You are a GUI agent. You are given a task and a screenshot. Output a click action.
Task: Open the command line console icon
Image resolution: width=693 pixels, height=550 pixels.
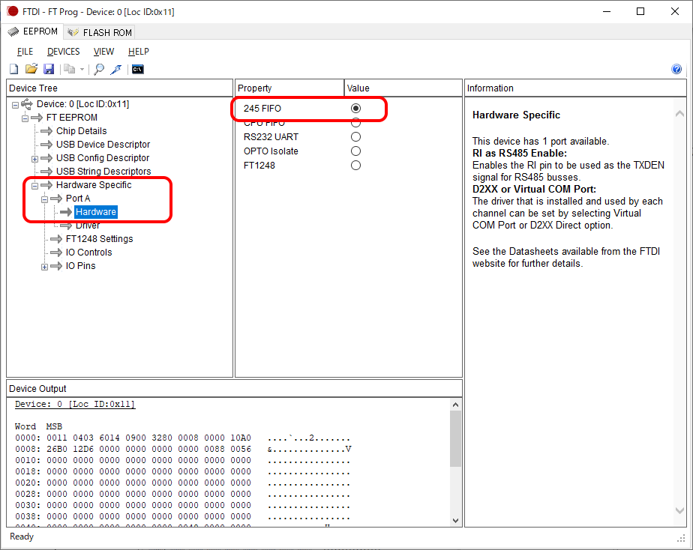[x=137, y=70]
